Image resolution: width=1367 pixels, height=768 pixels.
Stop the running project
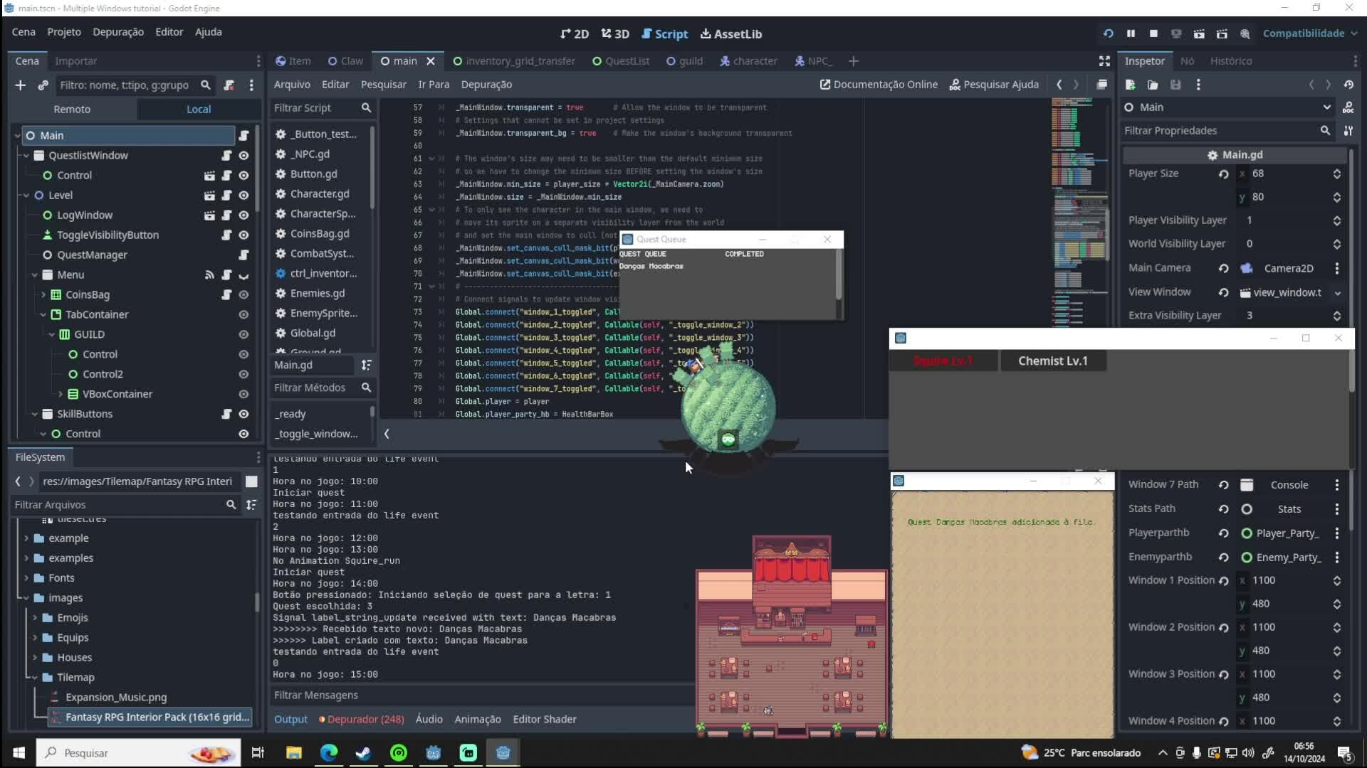[x=1153, y=33]
